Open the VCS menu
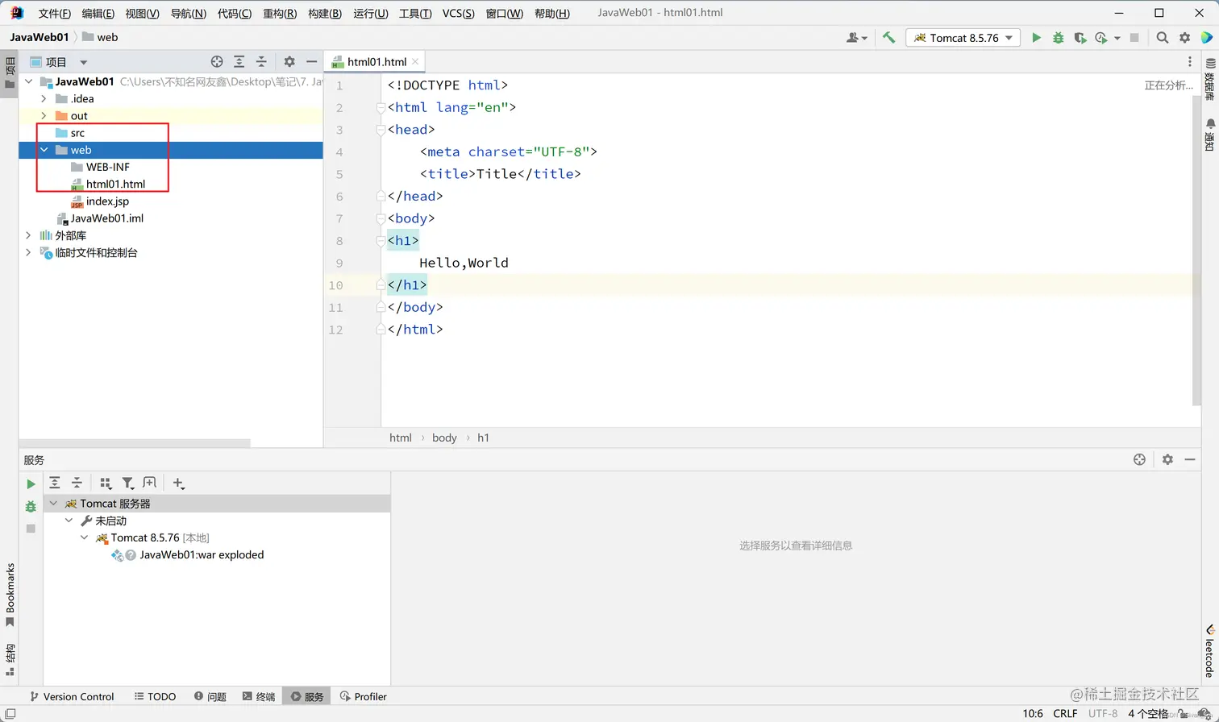Image resolution: width=1219 pixels, height=722 pixels. 458,14
